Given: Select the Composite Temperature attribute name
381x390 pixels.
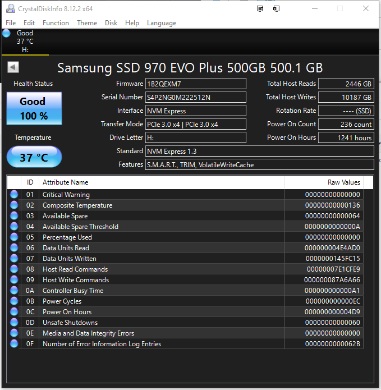Looking at the screenshot, I should 77,205.
